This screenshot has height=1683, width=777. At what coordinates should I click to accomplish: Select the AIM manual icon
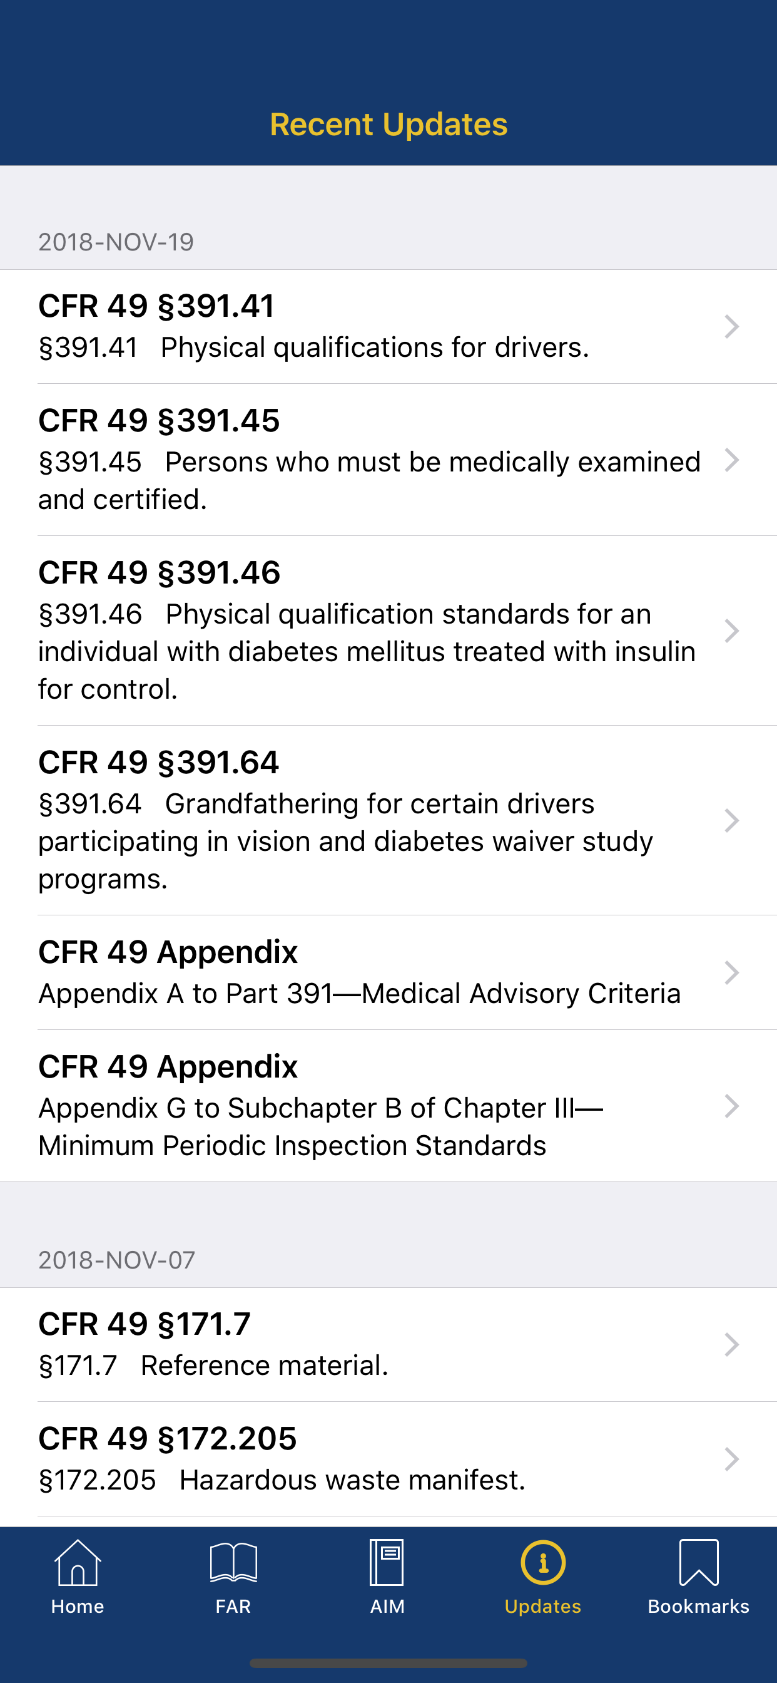click(x=387, y=1562)
